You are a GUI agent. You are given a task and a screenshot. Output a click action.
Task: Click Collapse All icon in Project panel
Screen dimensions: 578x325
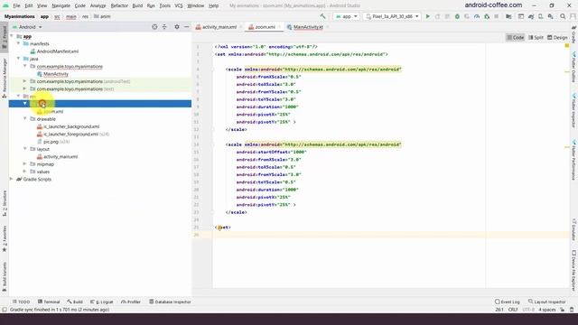[x=164, y=27]
